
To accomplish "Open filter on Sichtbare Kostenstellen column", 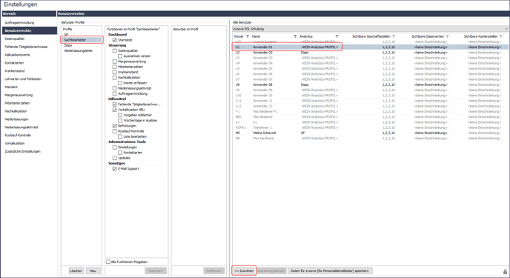I will 501,36.
